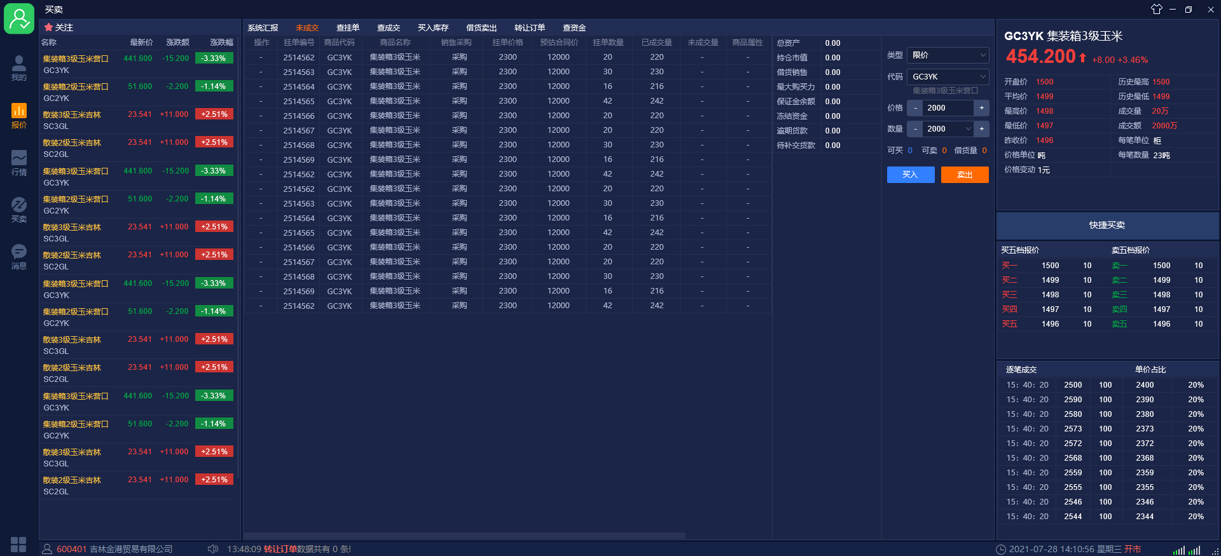The width and height of the screenshot is (1221, 556).
Task: Click the horizontal scrollbar under order table
Action: 465,536
